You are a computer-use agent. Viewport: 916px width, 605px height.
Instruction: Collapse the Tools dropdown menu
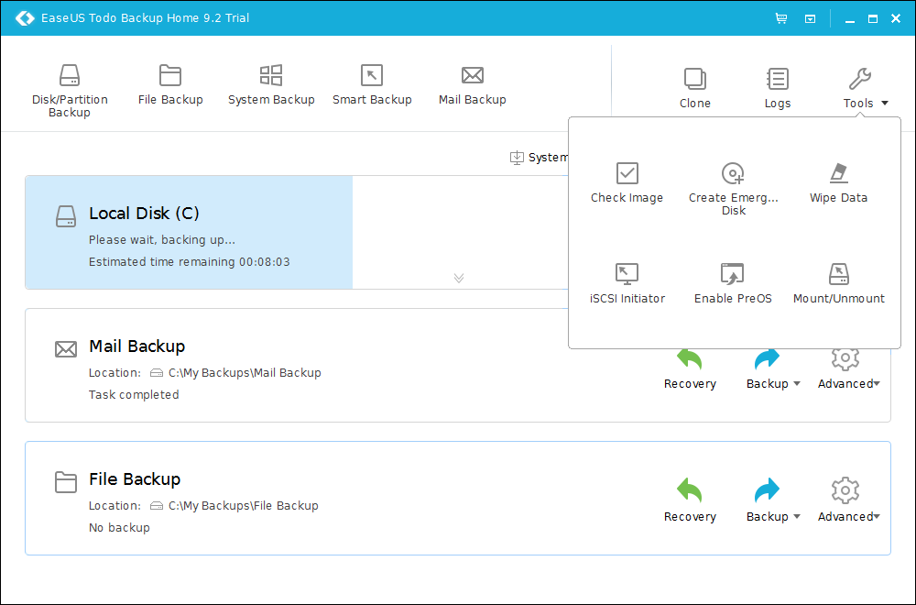pyautogui.click(x=866, y=88)
